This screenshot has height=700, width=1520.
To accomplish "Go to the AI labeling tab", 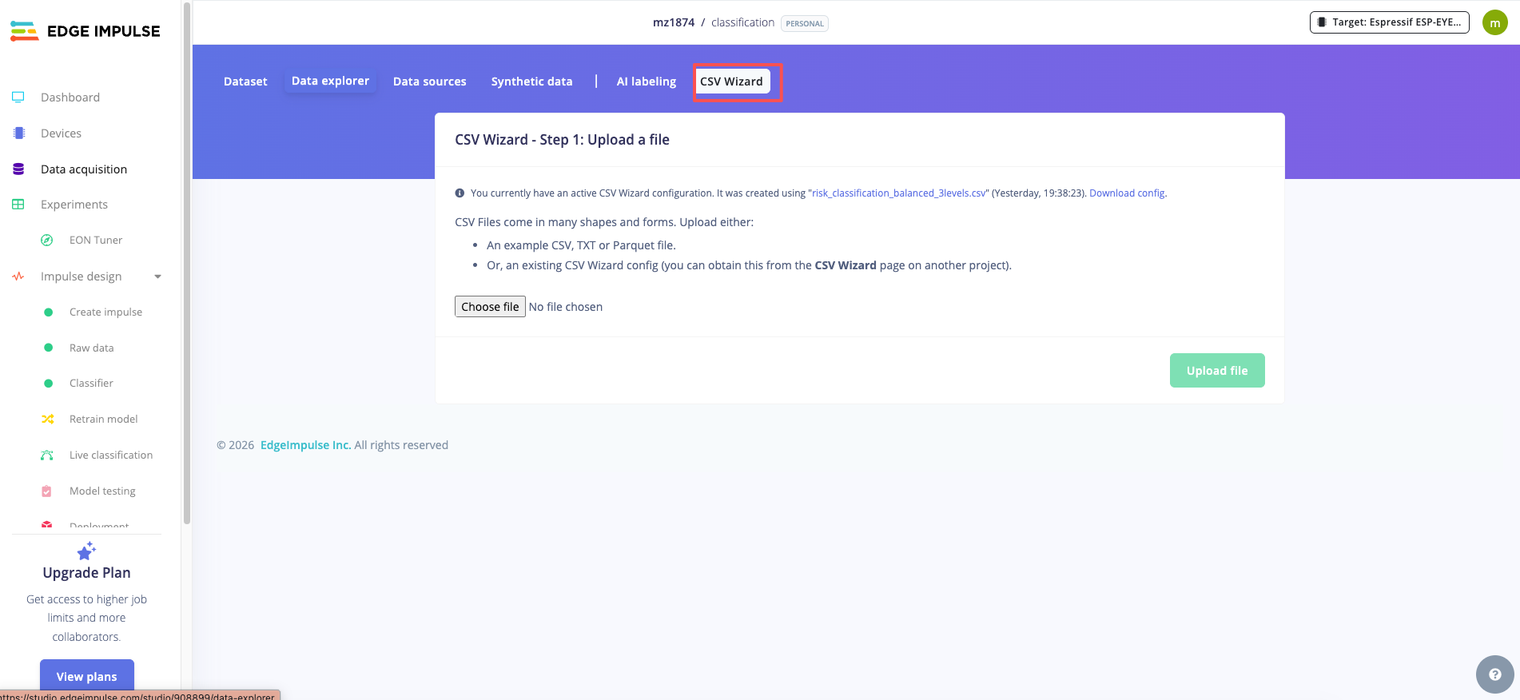I will pyautogui.click(x=646, y=82).
